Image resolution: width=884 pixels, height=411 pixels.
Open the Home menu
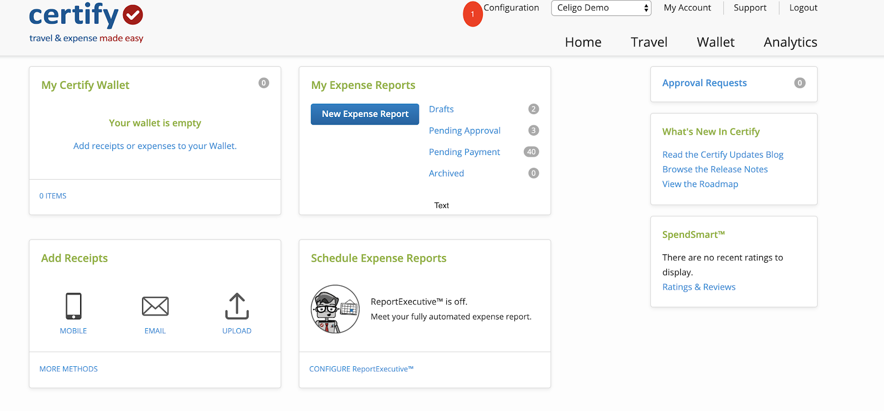tap(583, 42)
